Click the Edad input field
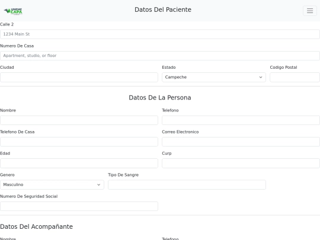Image resolution: width=320 pixels, height=240 pixels. pos(79,164)
